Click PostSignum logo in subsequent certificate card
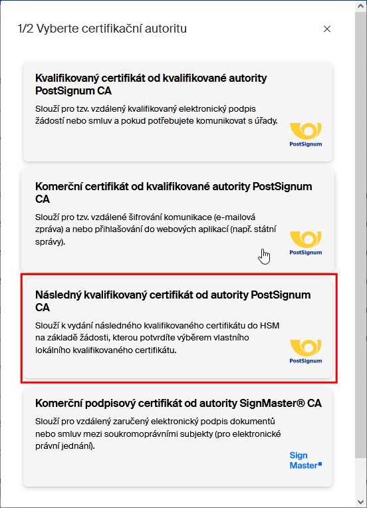Image resolution: width=367 pixels, height=508 pixels. 306,352
